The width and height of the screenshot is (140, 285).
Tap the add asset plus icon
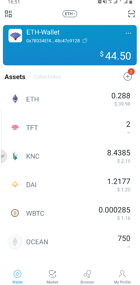click(x=128, y=76)
